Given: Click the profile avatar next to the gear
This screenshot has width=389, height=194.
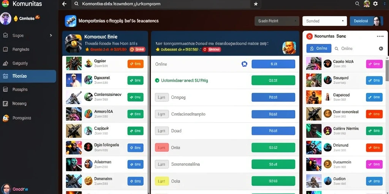Looking at the screenshot, I should 367,4.
